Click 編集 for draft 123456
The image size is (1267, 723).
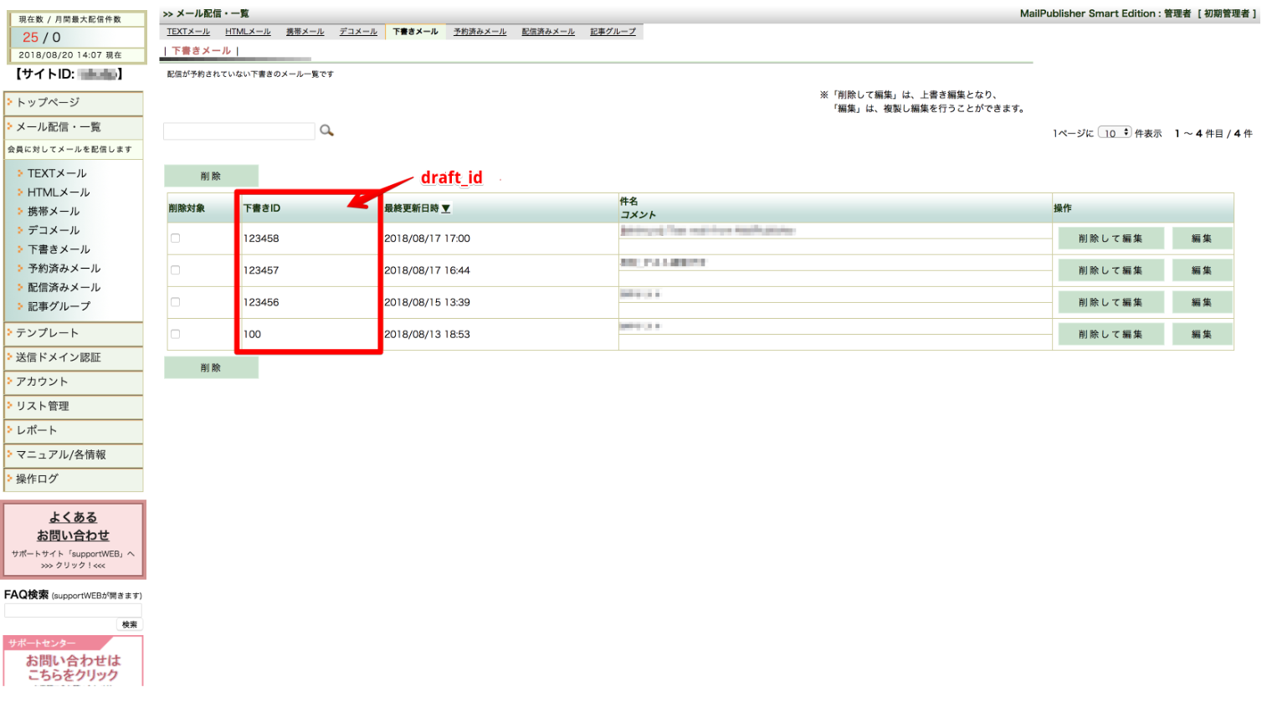point(1201,302)
